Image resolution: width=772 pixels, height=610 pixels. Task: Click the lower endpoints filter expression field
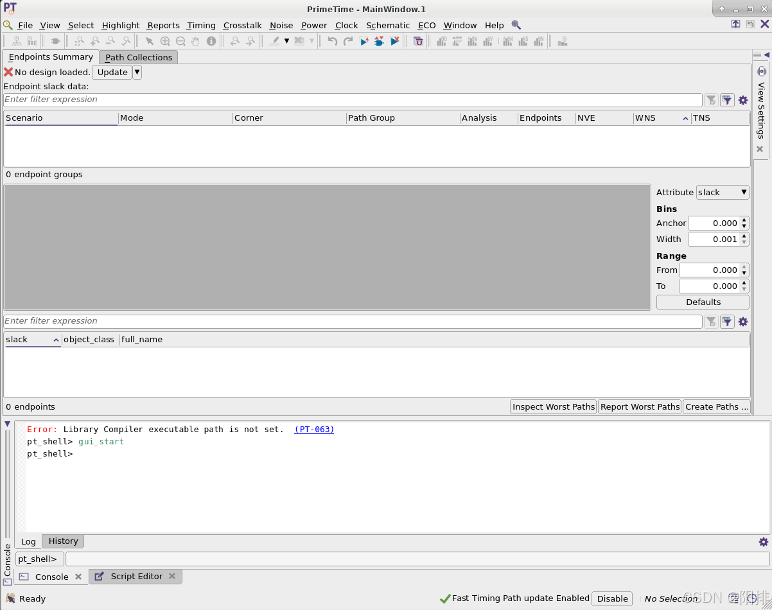point(353,322)
